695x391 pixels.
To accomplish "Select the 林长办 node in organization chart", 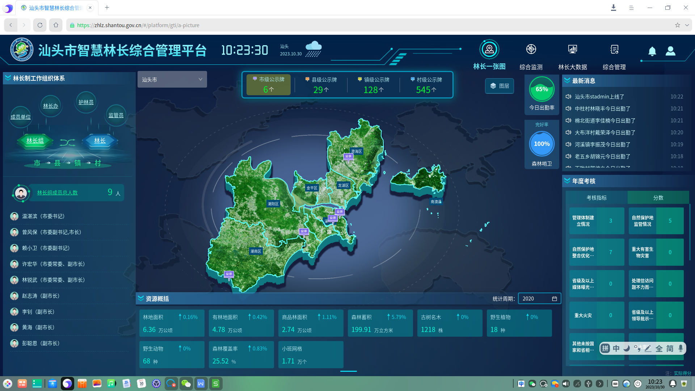I will pos(50,106).
